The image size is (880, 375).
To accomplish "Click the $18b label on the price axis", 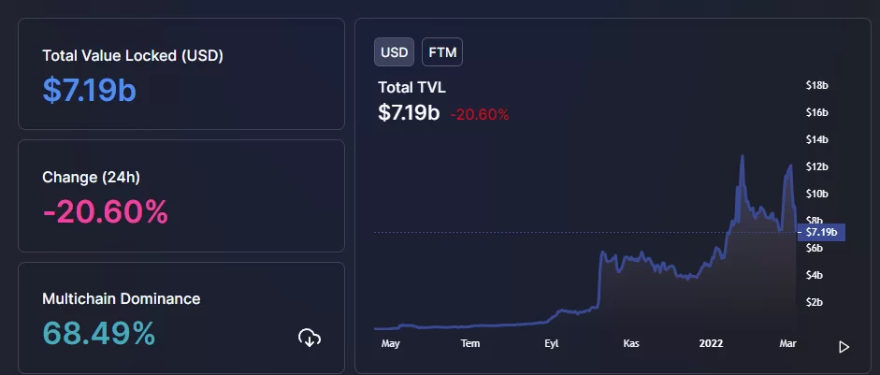I will coord(816,85).
